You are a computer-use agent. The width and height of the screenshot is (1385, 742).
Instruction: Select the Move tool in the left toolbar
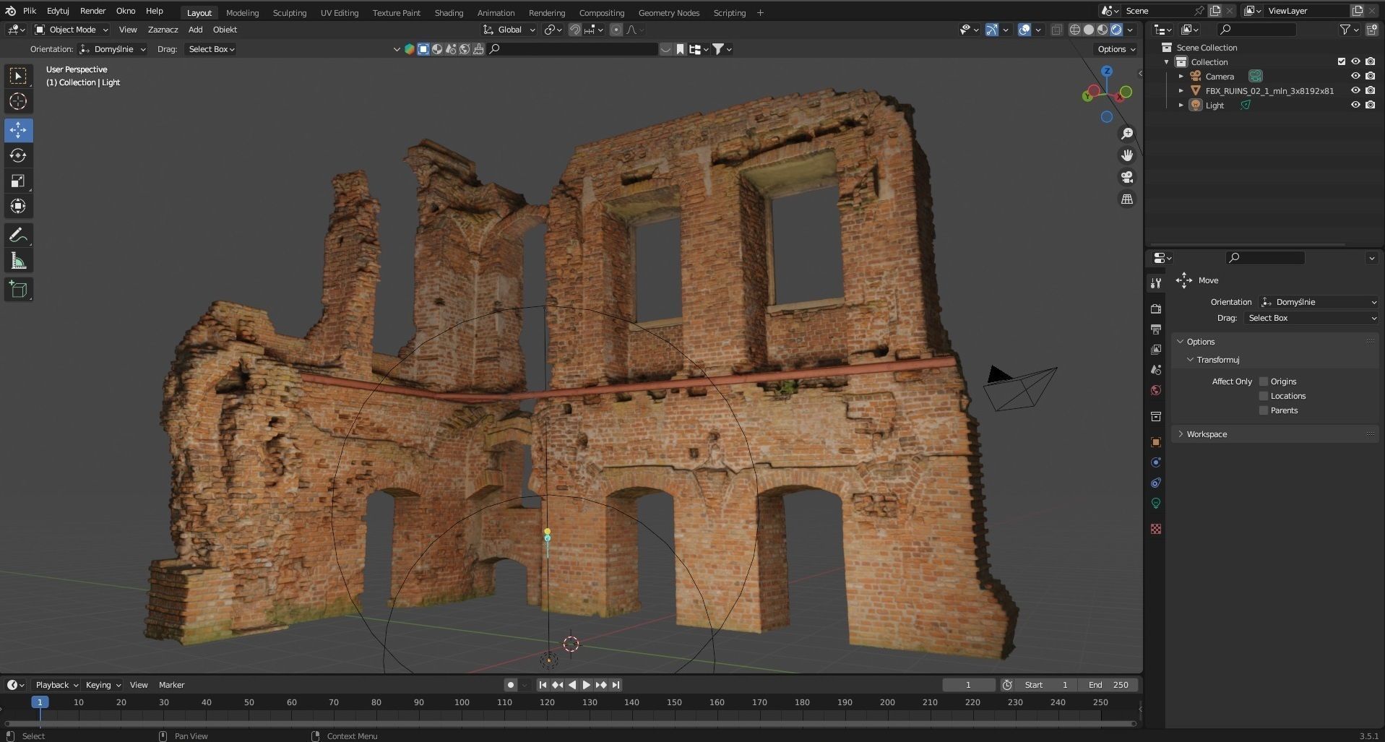pyautogui.click(x=18, y=130)
